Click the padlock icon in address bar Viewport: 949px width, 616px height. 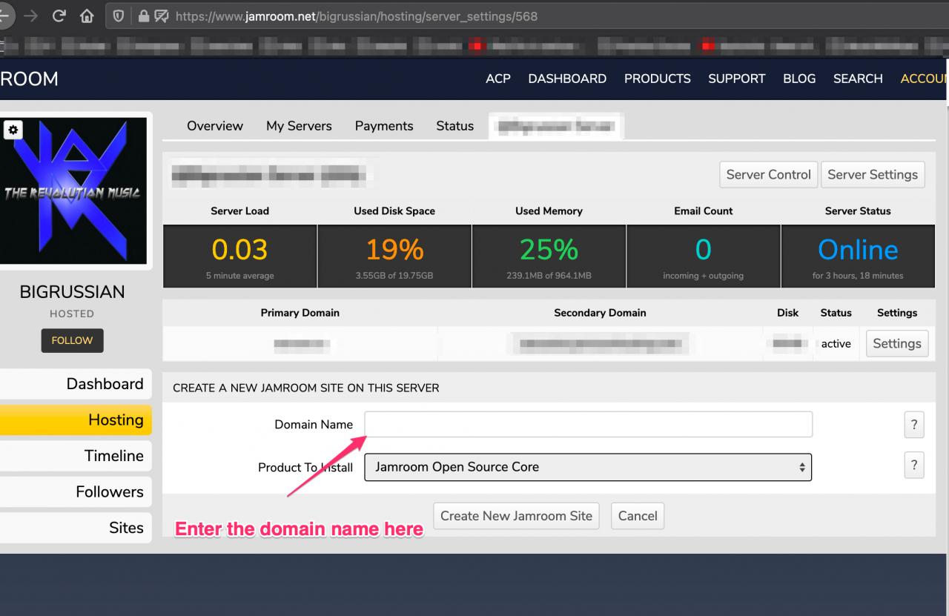coord(144,16)
